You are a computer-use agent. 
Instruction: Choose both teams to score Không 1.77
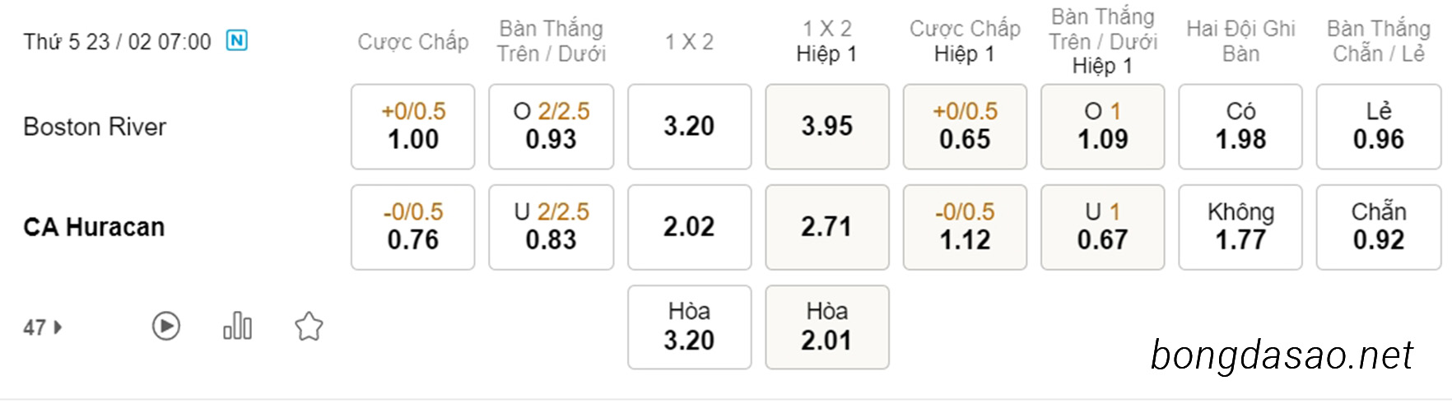pos(1240,227)
